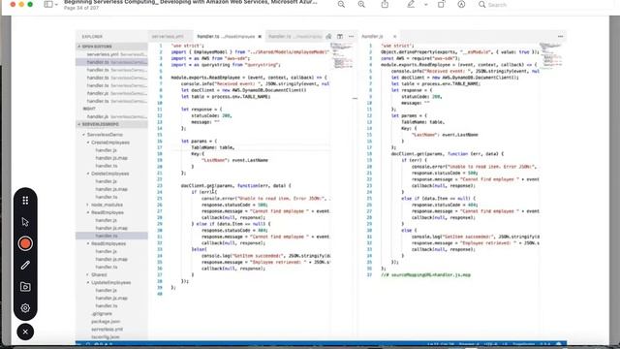Open handler.js.map under CreateEmployees
The image size is (620, 349).
click(x=111, y=158)
